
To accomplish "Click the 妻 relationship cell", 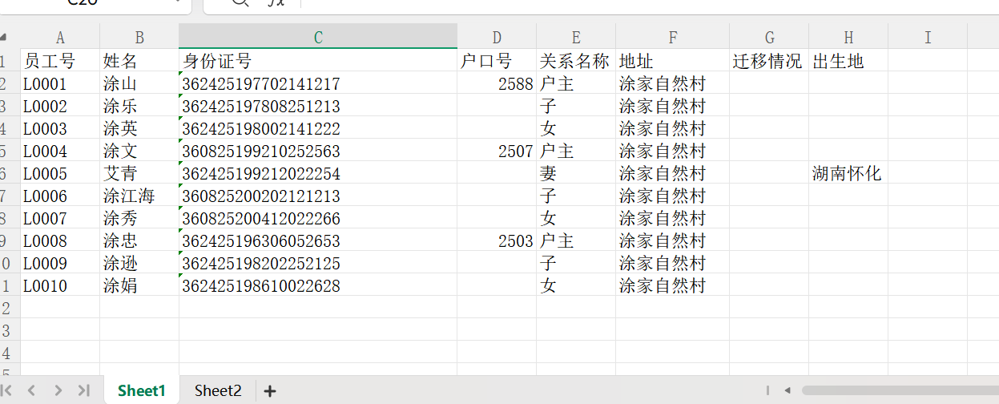I will point(576,173).
